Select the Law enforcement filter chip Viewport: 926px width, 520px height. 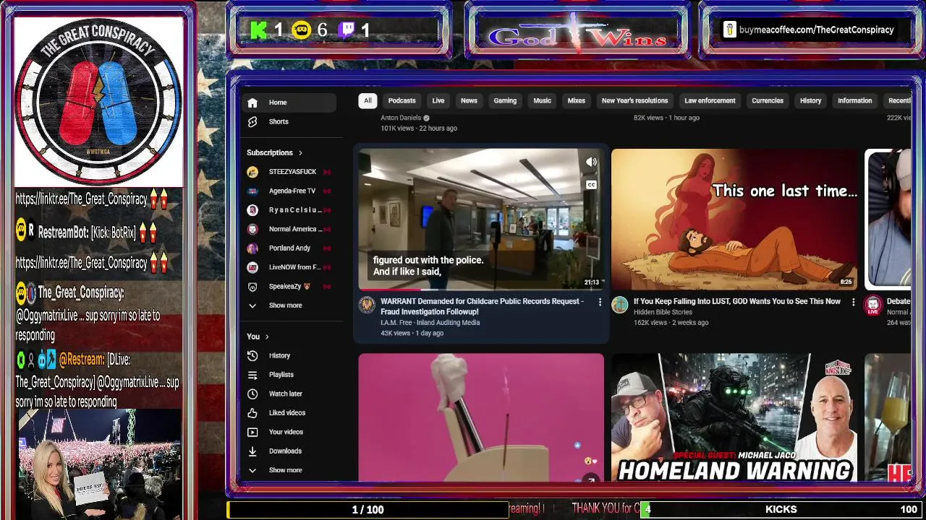(710, 101)
